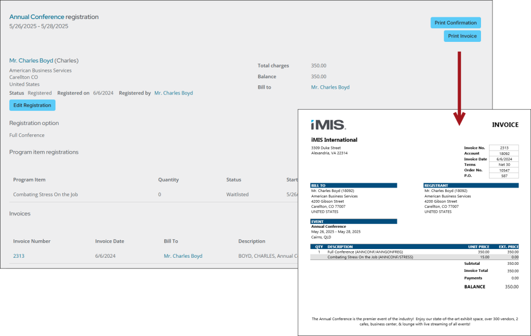The width and height of the screenshot is (531, 336).
Task: Click the Print Invoice button
Action: (x=463, y=36)
